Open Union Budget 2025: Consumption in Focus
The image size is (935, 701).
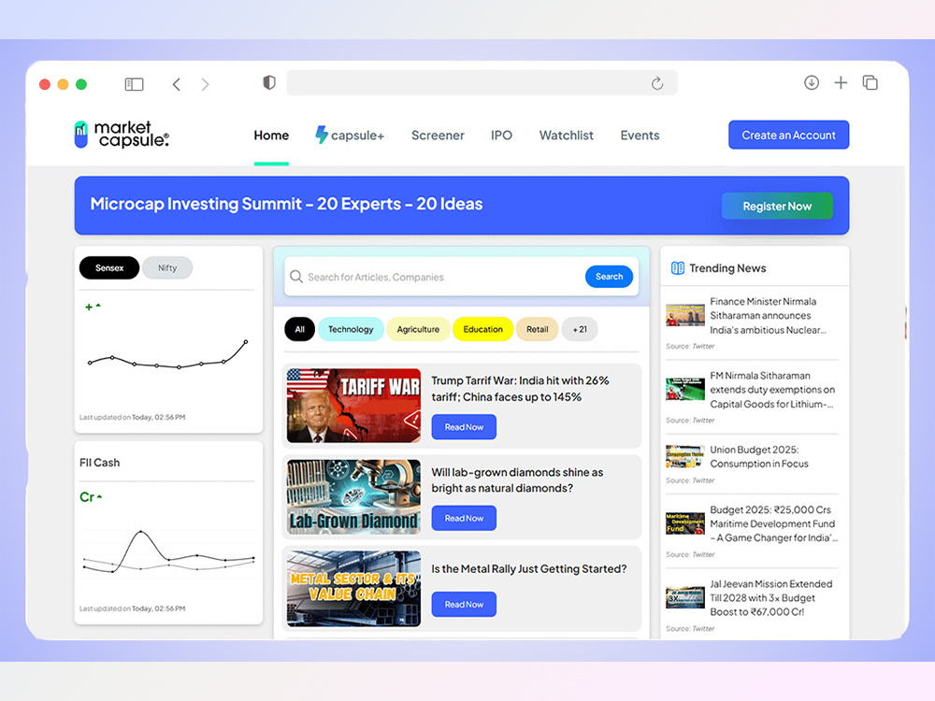759,457
